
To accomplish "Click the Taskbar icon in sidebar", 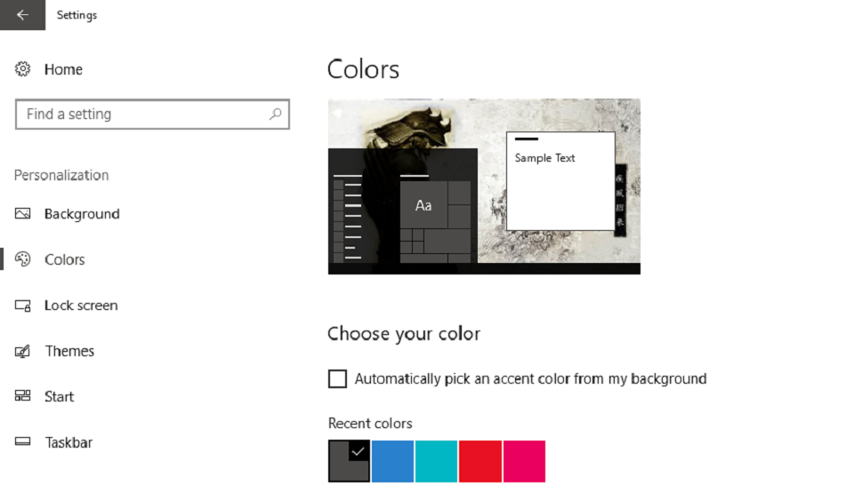I will (x=23, y=441).
